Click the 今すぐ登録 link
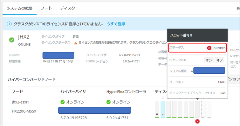The width and height of the screenshot is (240, 126). (116, 24)
